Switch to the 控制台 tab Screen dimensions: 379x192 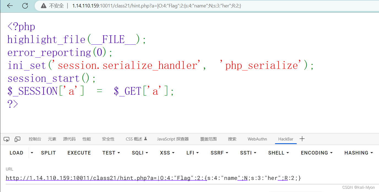35,139
